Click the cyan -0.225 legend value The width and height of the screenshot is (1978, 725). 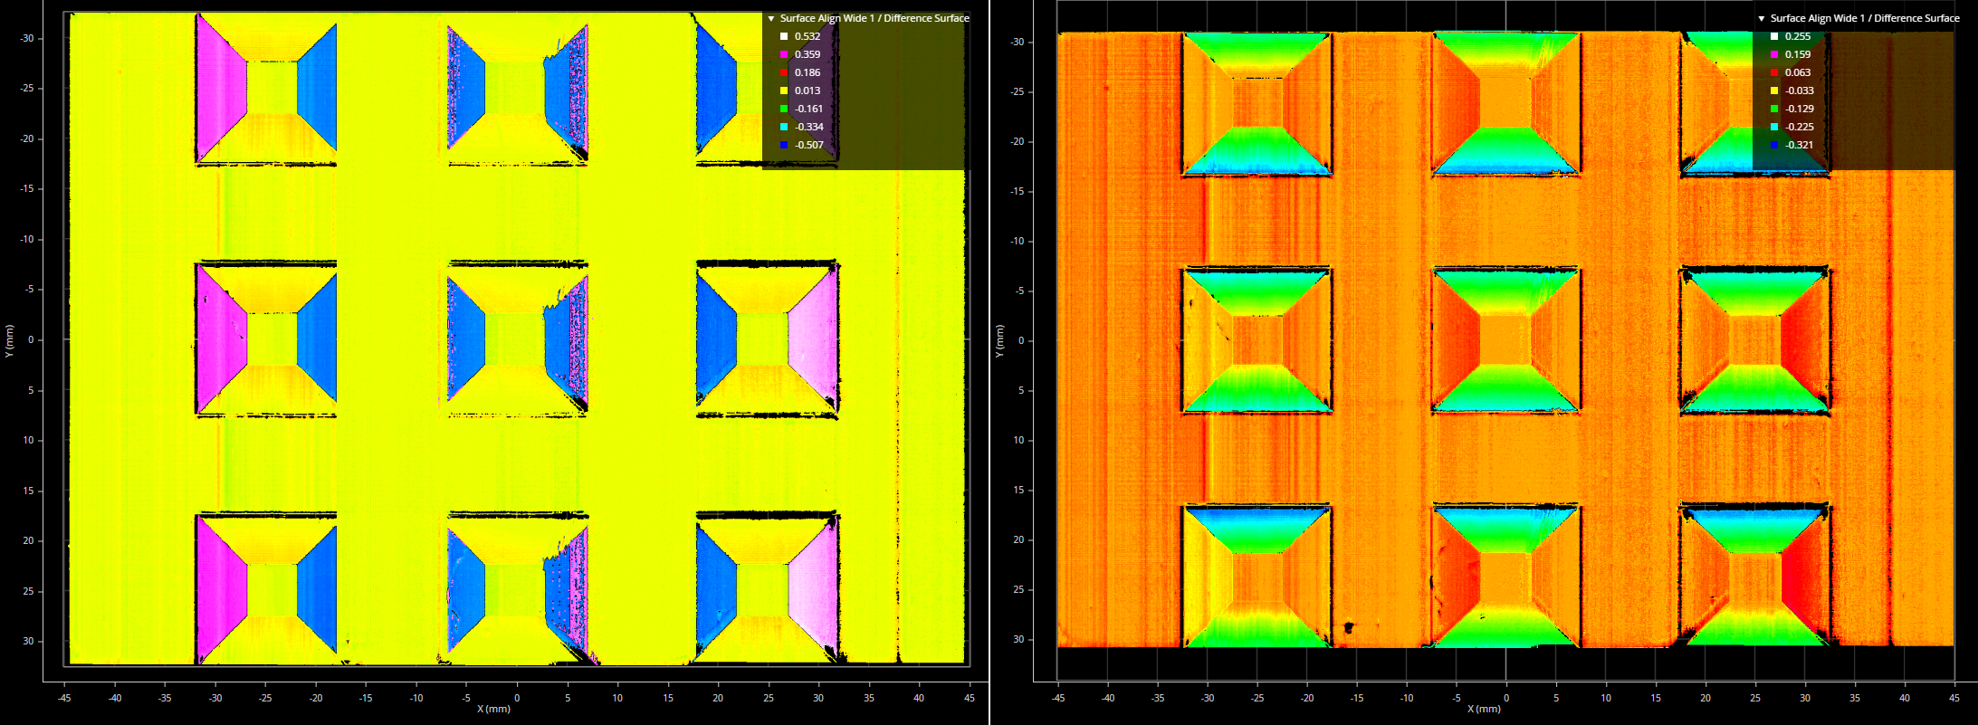[1799, 127]
